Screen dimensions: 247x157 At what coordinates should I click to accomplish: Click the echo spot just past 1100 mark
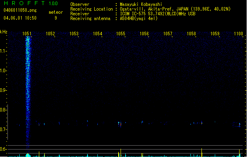[240, 124]
